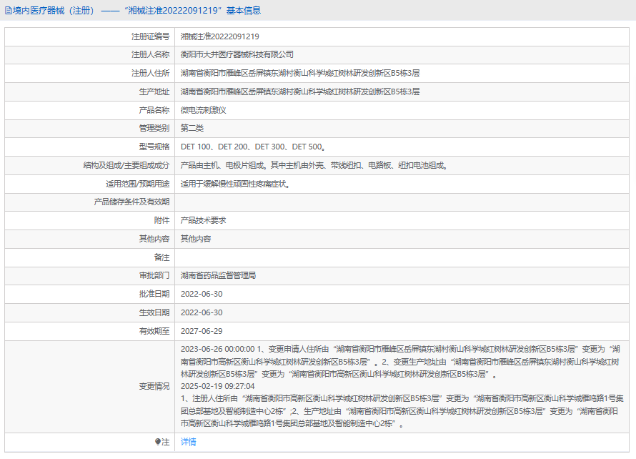Click the 管理类别 label
Image resolution: width=636 pixels, height=459 pixels.
point(154,128)
